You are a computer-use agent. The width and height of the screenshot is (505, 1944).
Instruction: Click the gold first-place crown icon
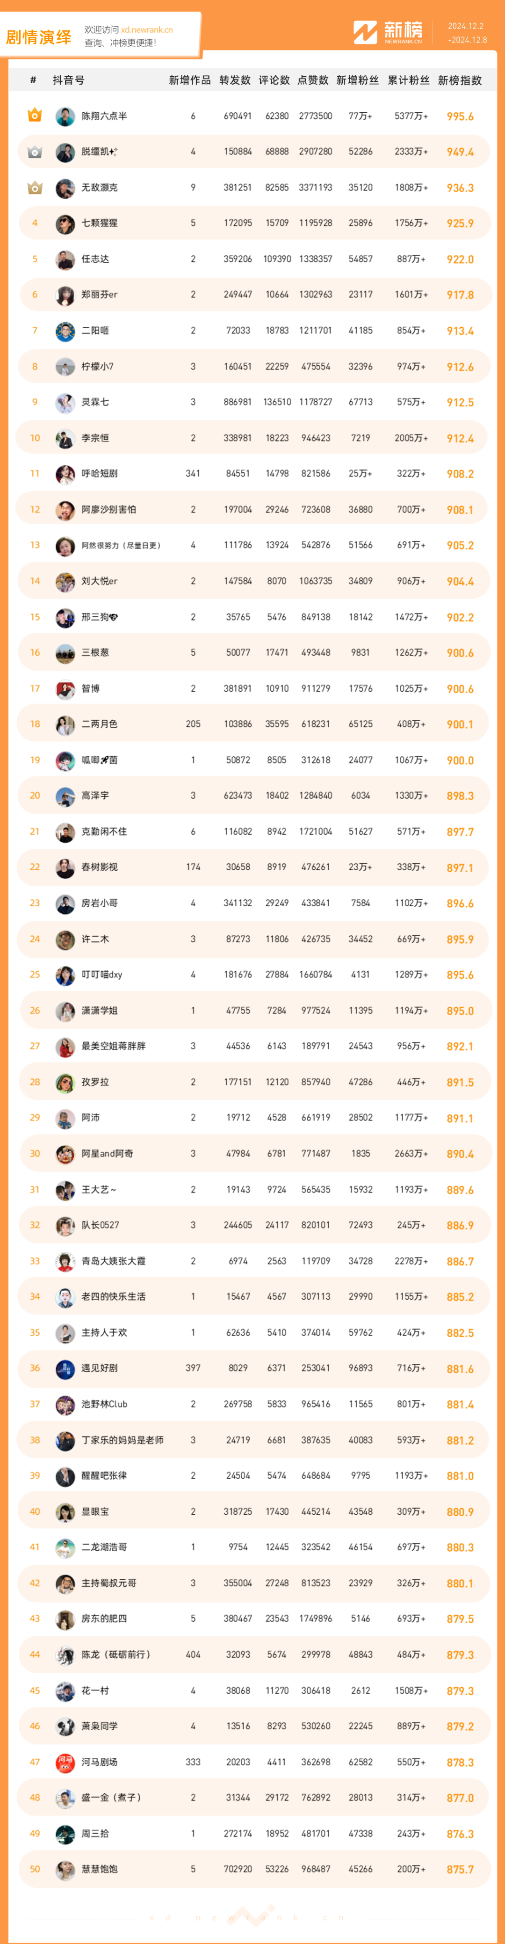coord(35,116)
